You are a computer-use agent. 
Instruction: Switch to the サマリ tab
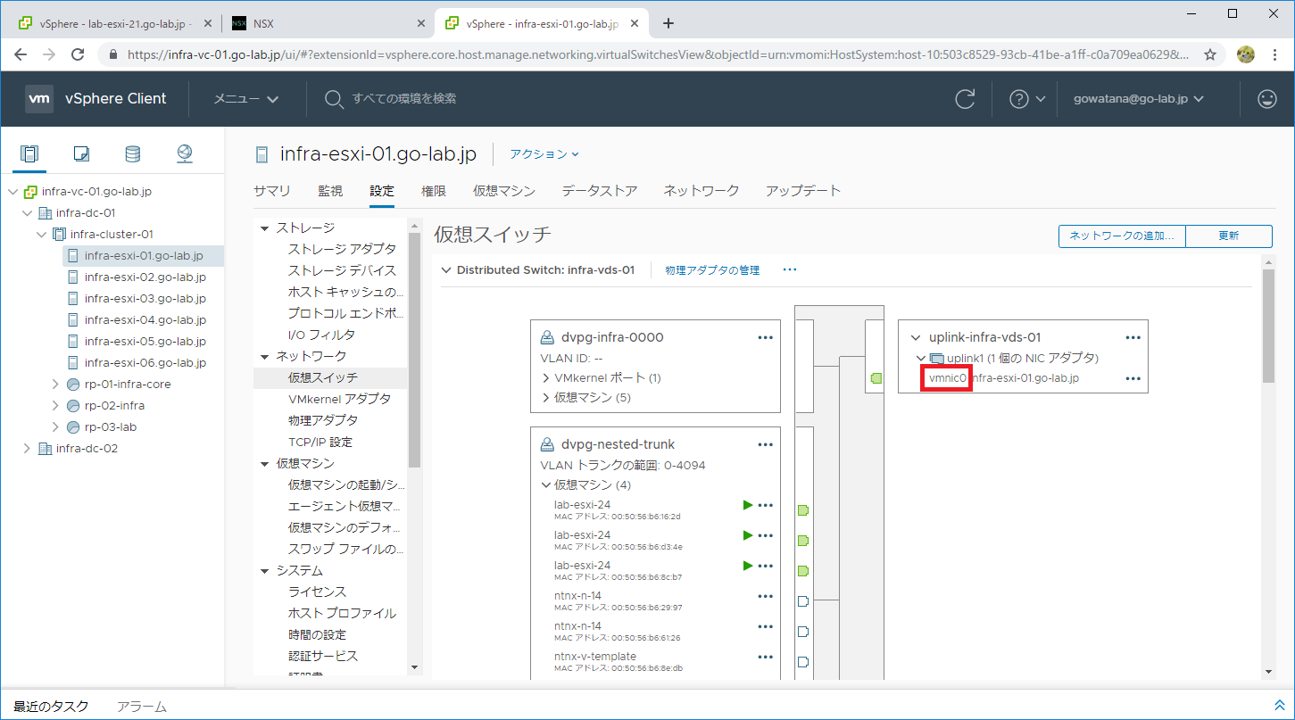coord(272,190)
